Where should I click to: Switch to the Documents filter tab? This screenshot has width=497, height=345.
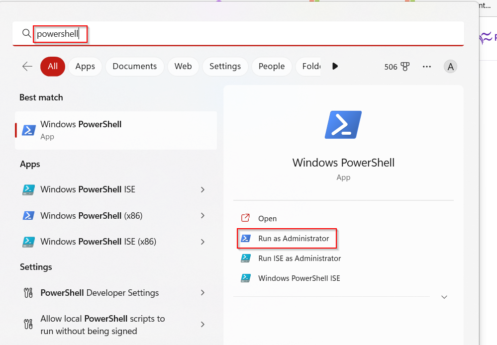[x=135, y=67]
